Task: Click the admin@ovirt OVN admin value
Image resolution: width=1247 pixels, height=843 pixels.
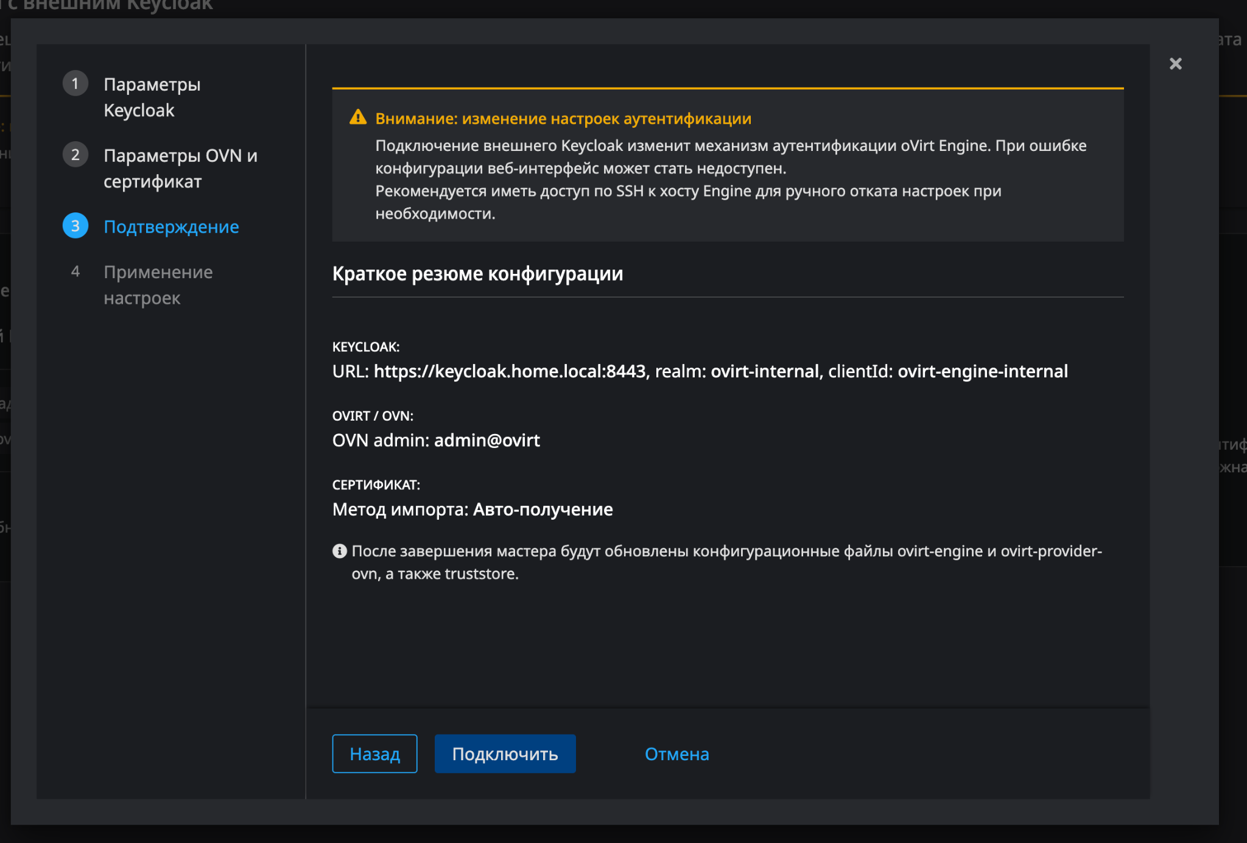Action: click(x=487, y=440)
